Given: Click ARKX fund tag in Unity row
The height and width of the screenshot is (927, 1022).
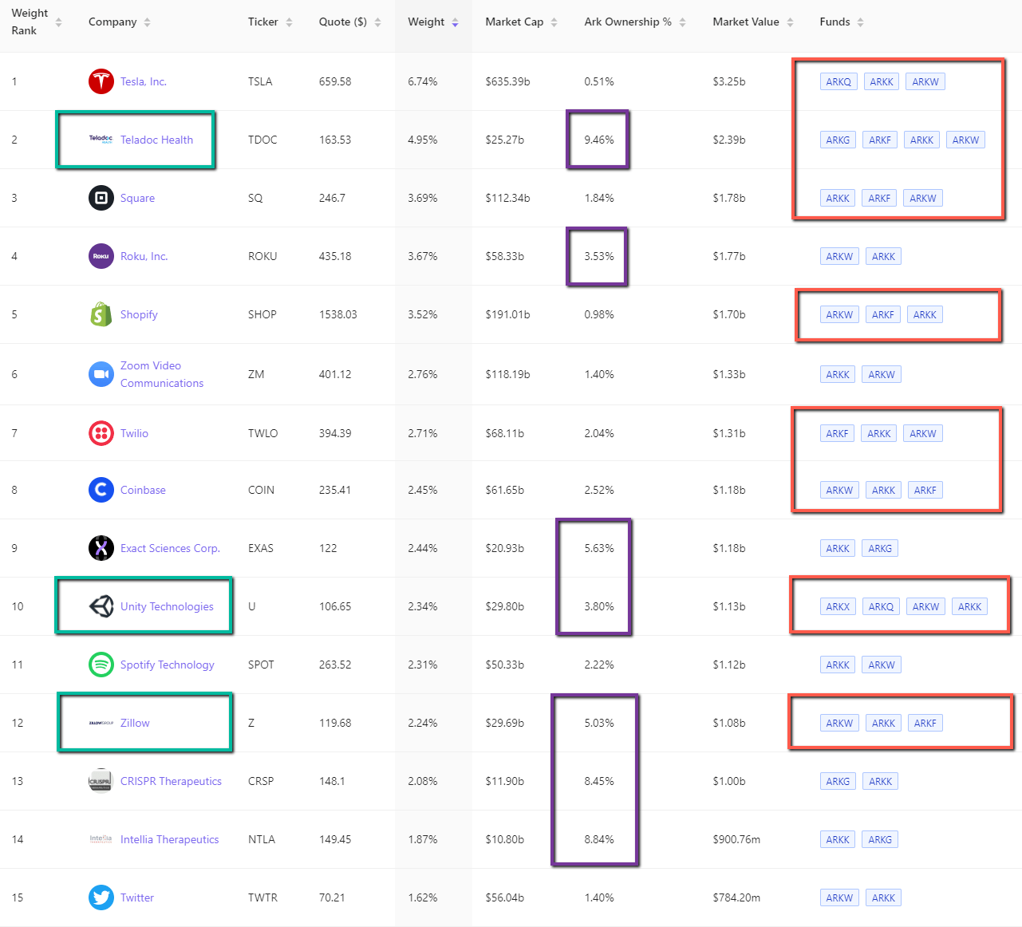Looking at the screenshot, I should 838,606.
